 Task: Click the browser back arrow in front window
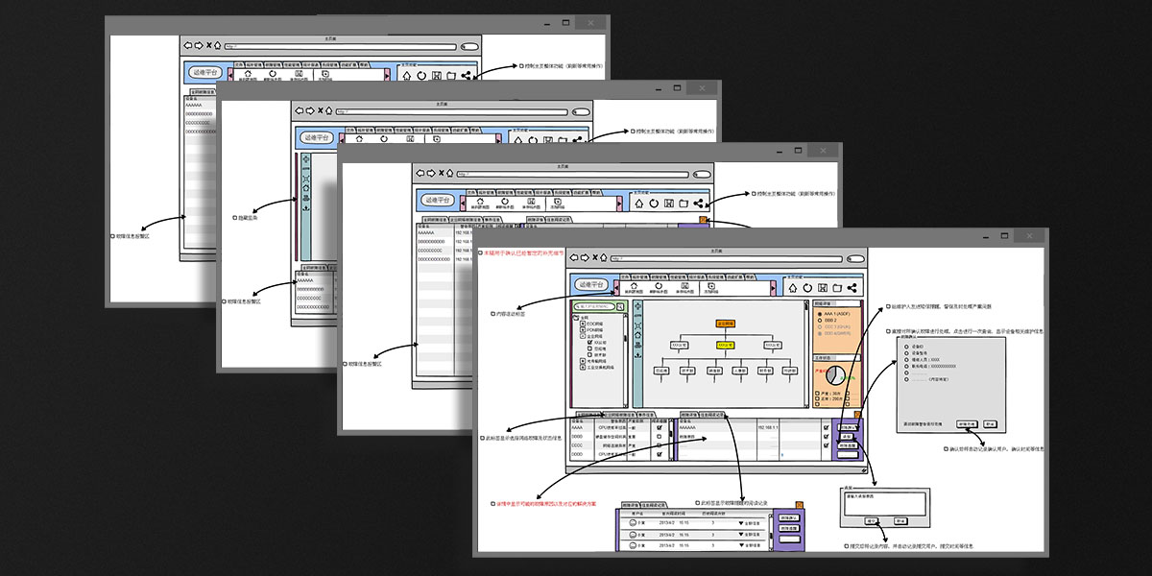(574, 257)
